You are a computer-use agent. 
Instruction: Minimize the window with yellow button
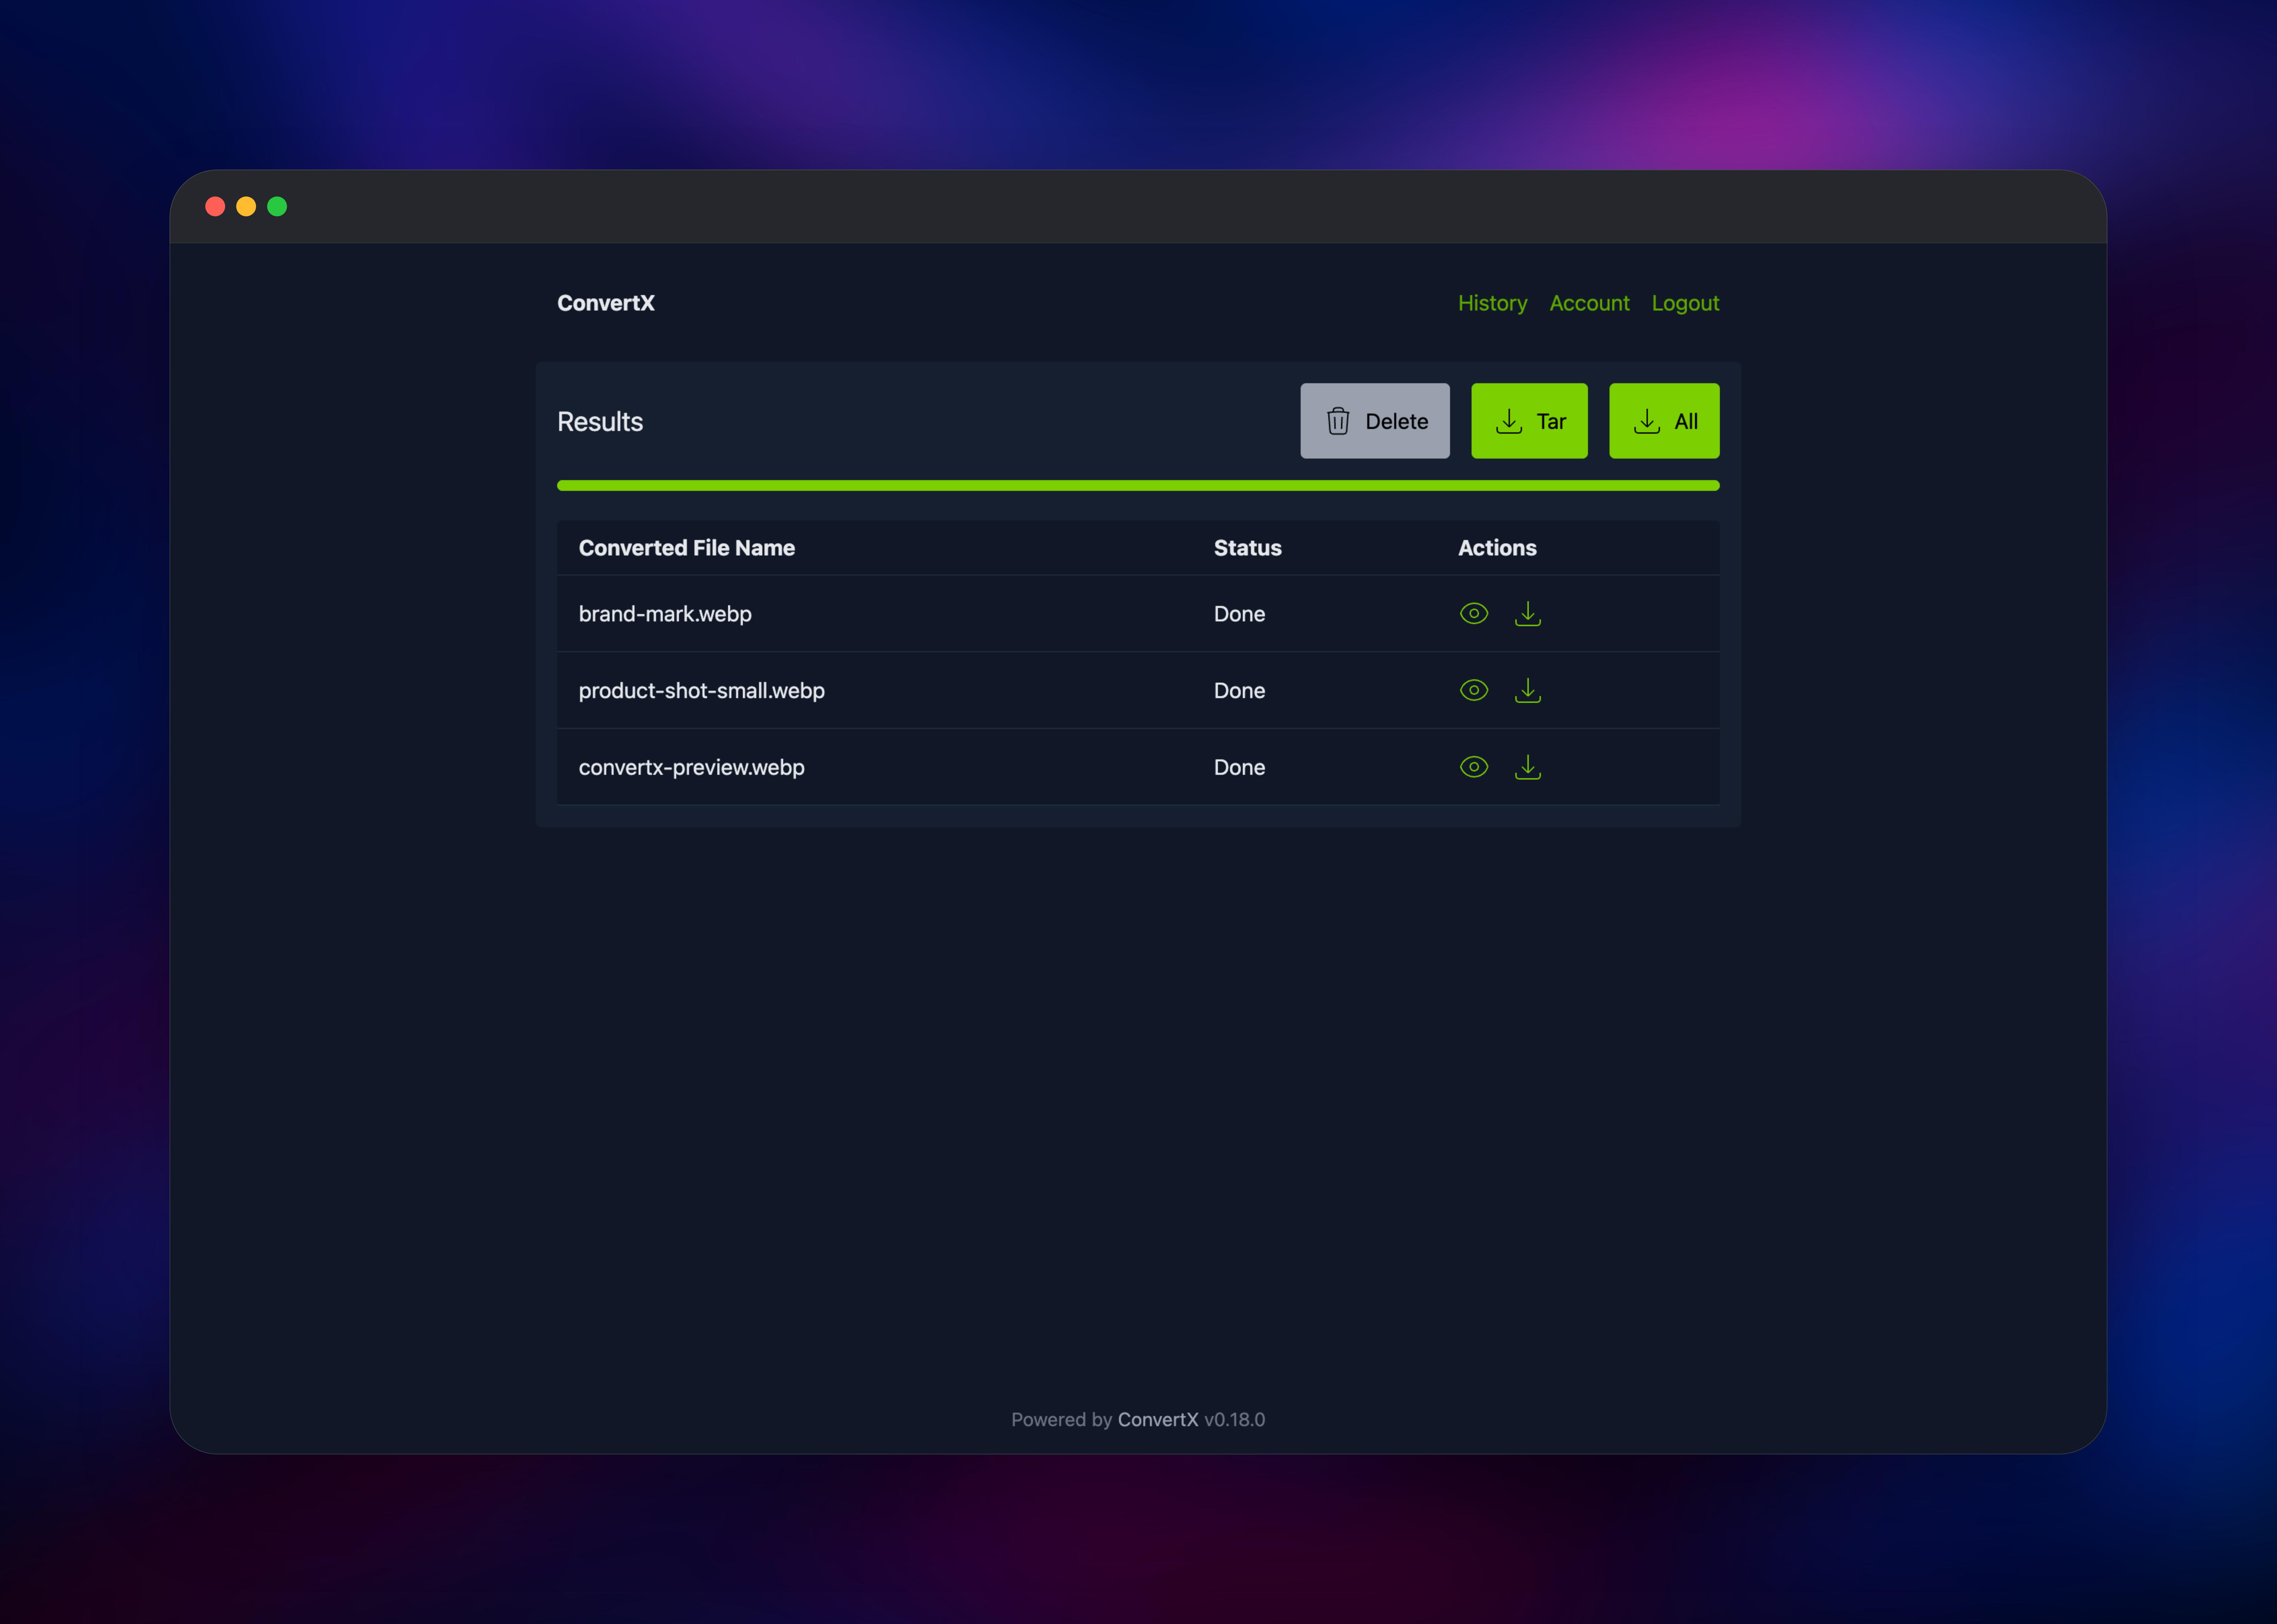pyautogui.click(x=246, y=206)
